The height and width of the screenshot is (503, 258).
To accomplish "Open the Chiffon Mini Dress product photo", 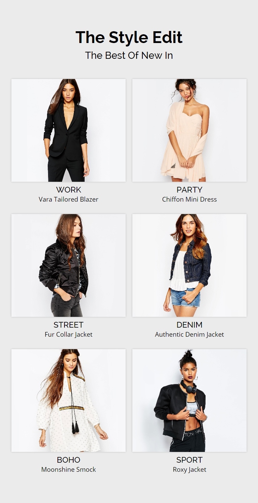I will [189, 130].
